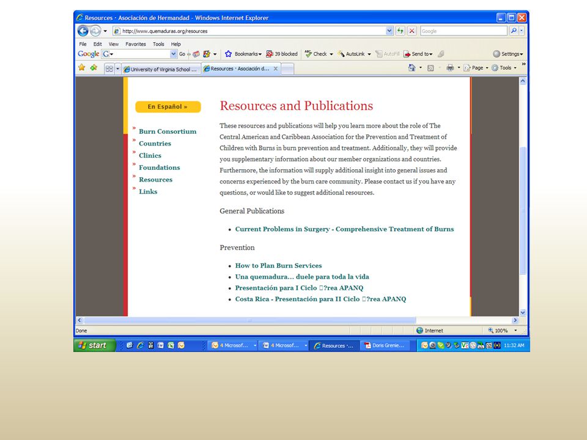Click the Favorites Center star icon
The image size is (587, 440).
[81, 68]
